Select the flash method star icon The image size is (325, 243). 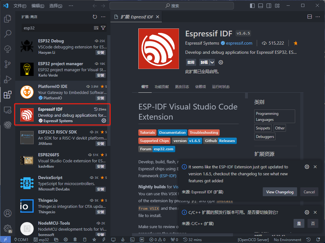pyautogui.click(x=94, y=240)
